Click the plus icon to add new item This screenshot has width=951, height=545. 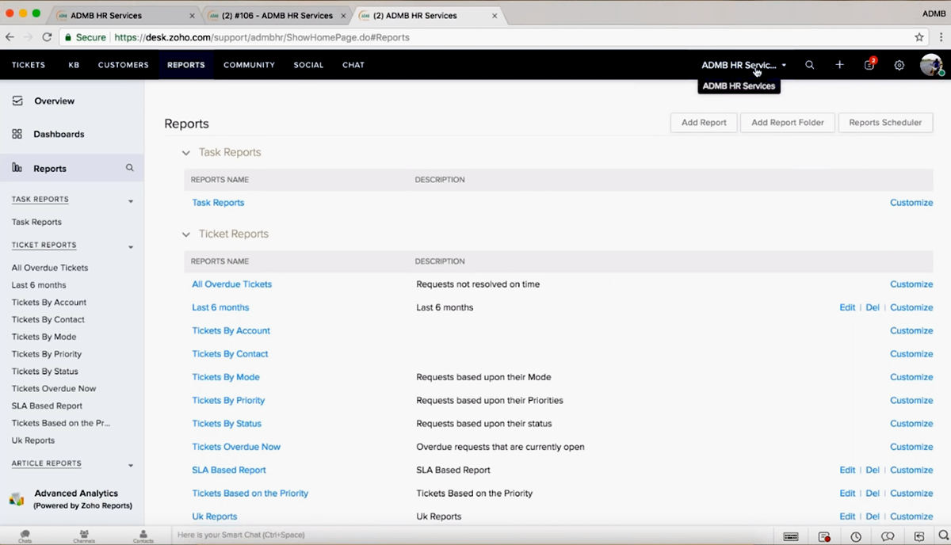pos(839,65)
